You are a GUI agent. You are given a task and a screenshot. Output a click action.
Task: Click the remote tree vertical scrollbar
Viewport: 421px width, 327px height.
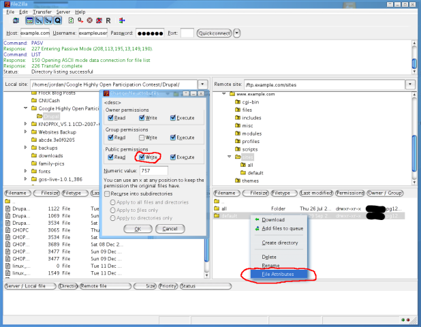[x=414, y=138]
